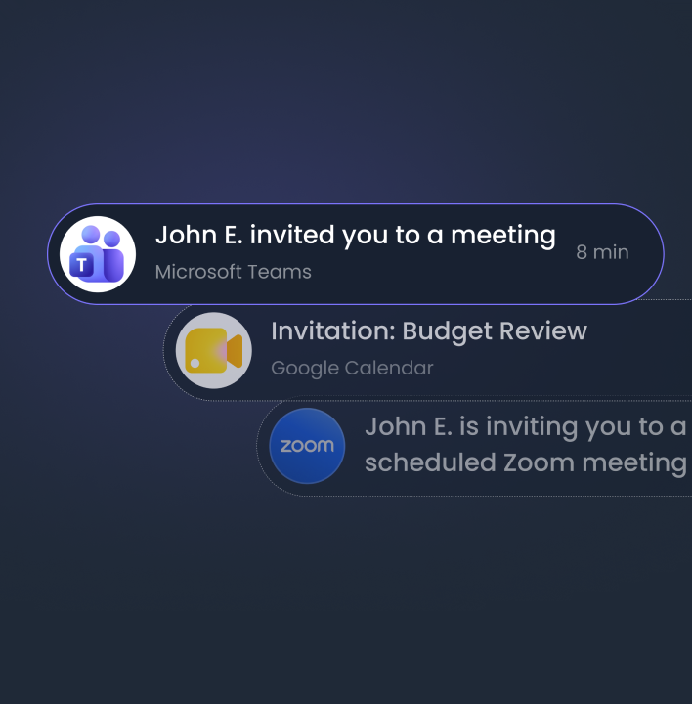This screenshot has width=692, height=704.
Task: Open the scheduled Zoom meeting notification text
Action: 526,445
